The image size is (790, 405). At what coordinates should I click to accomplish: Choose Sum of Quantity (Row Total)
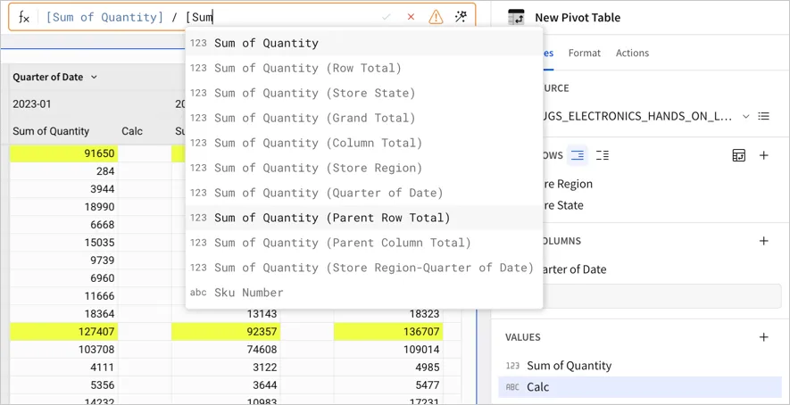[x=364, y=68]
